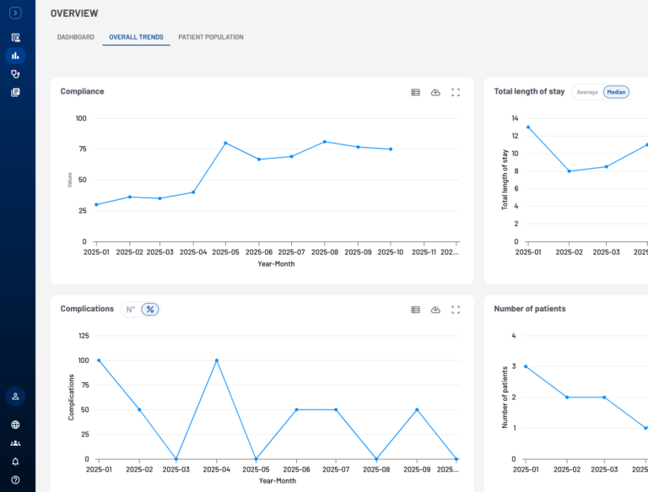Viewport: 648px width, 492px height.
Task: Switch to the Dashboard tab
Action: tap(76, 37)
